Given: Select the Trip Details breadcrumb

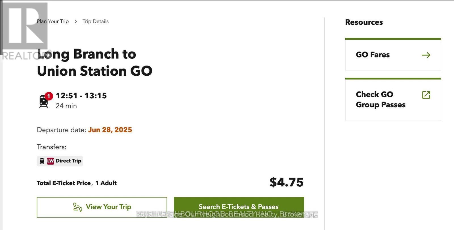Looking at the screenshot, I should [x=95, y=22].
